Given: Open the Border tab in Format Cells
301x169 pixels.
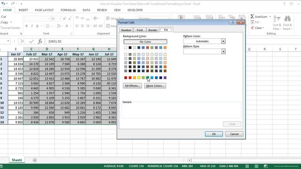Looking at the screenshot, I should click(153, 30).
